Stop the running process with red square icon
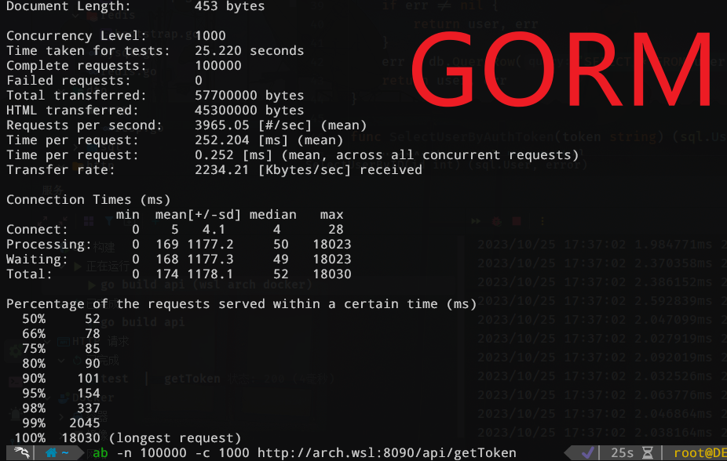The image size is (727, 461). (517, 221)
